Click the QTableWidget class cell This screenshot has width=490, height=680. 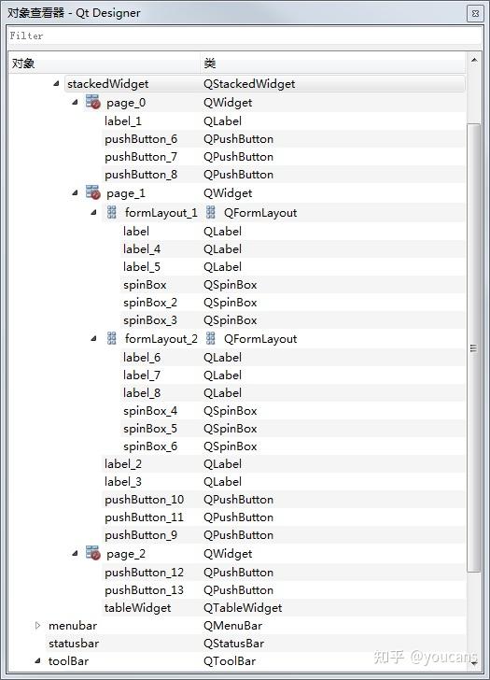coord(243,608)
